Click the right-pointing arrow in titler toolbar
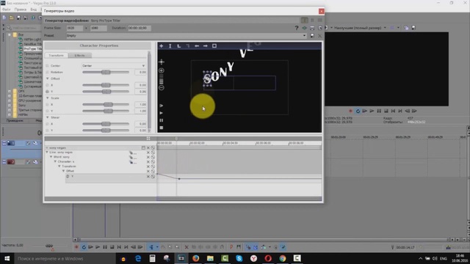Screen dimensions: 470x264 (x=206, y=45)
